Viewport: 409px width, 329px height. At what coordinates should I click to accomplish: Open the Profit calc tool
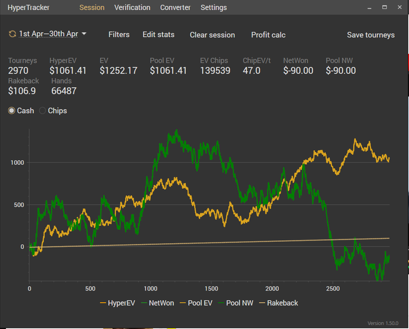(268, 35)
